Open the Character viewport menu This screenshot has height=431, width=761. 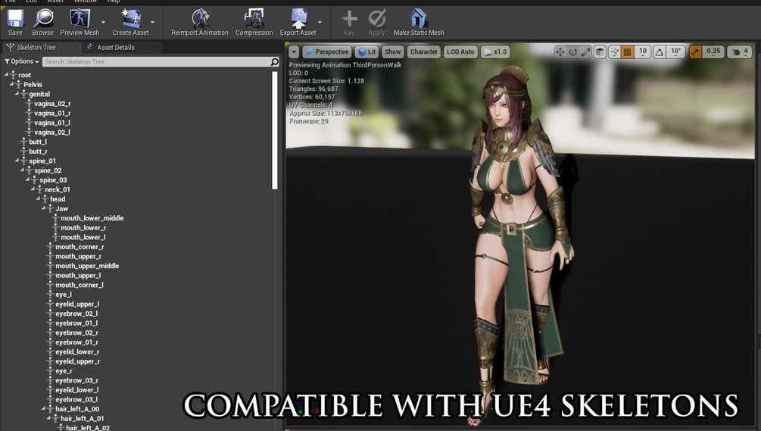click(424, 52)
